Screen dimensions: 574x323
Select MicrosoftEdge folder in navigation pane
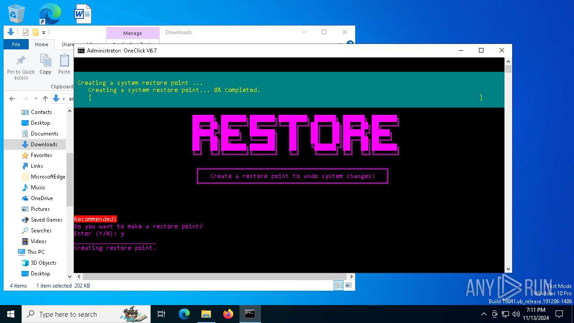48,177
